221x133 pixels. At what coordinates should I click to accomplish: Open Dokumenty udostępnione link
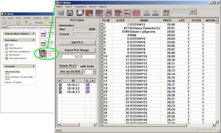[x=19, y=51]
